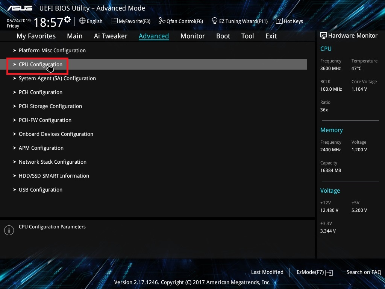Viewport: 385px width, 289px height.
Task: Click the CPU Configuration Parameters help text
Action: [x=52, y=227]
